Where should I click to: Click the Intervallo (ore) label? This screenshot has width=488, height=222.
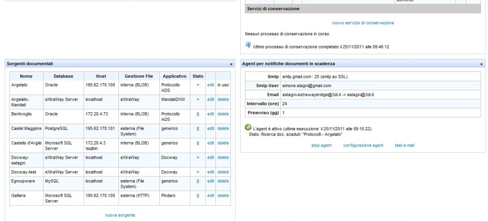[263, 104]
